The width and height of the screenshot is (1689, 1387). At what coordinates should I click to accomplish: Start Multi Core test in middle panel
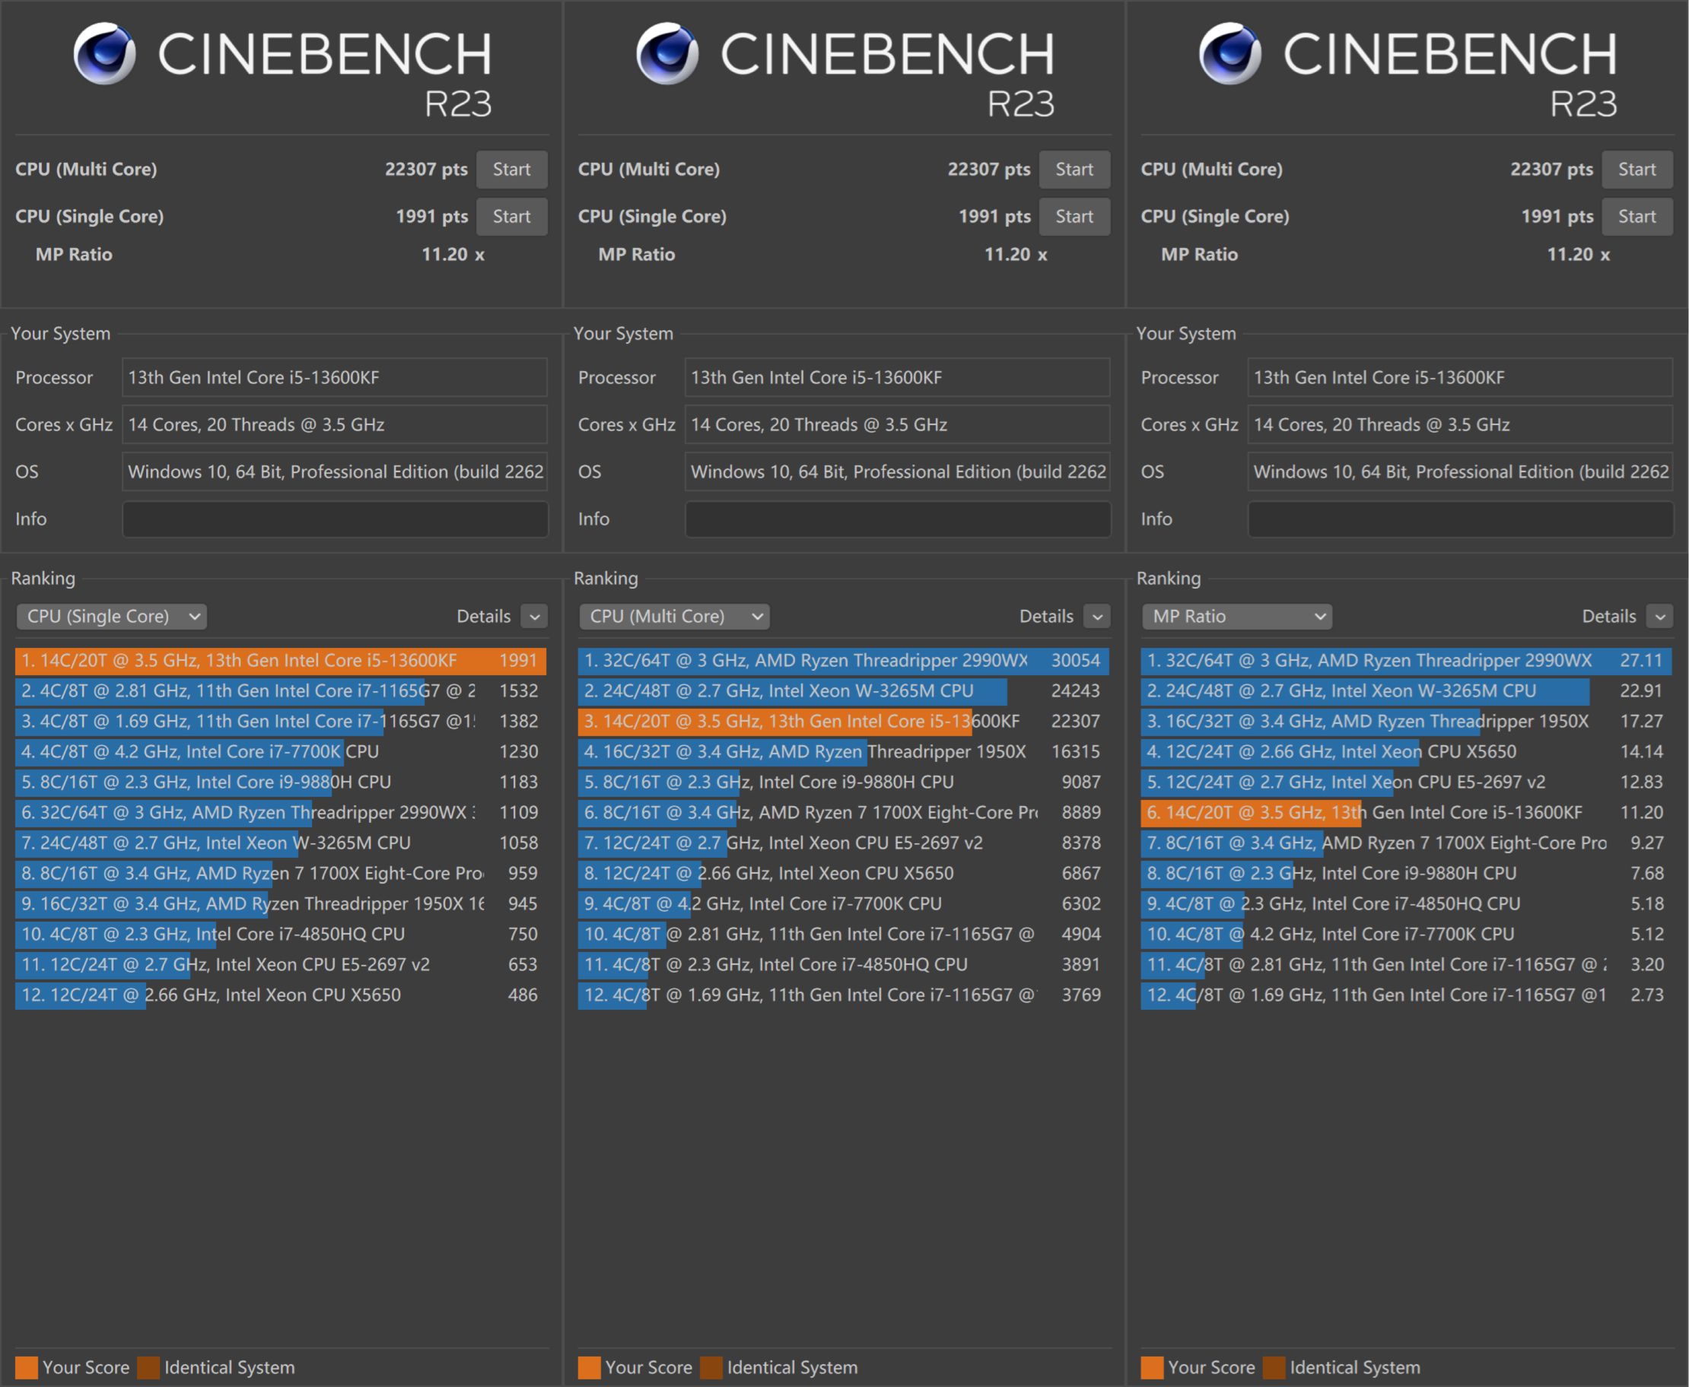click(x=1074, y=170)
